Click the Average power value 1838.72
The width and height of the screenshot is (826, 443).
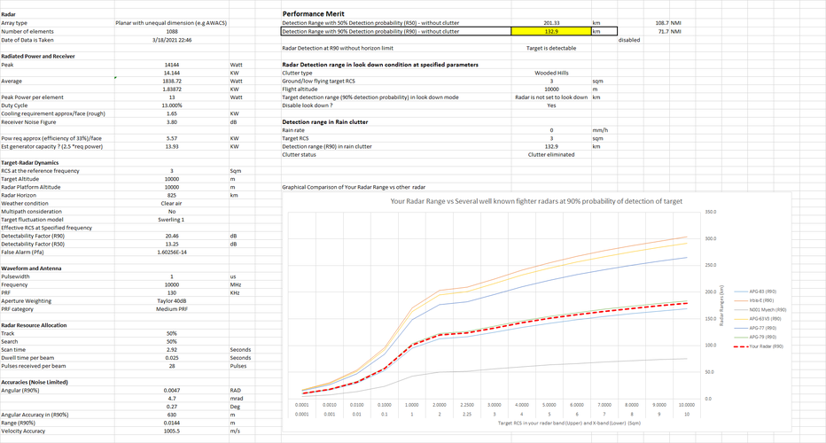[172, 82]
